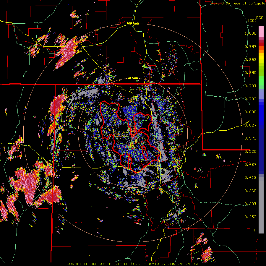Image resolution: width=266 pixels, height=266 pixels.
Task: Click the 100 NMI range ring label
Action: point(133,23)
